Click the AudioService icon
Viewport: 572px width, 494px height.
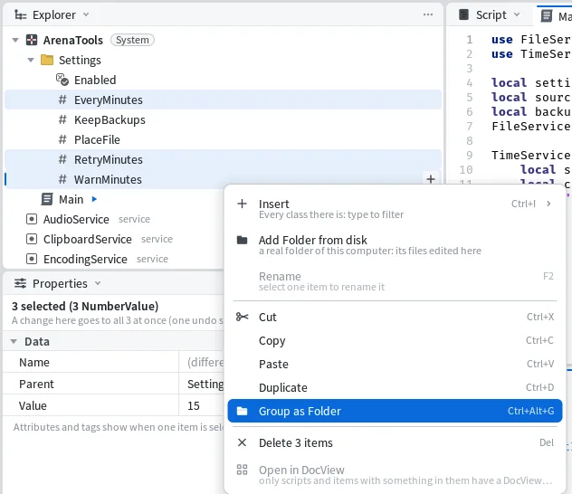32,219
